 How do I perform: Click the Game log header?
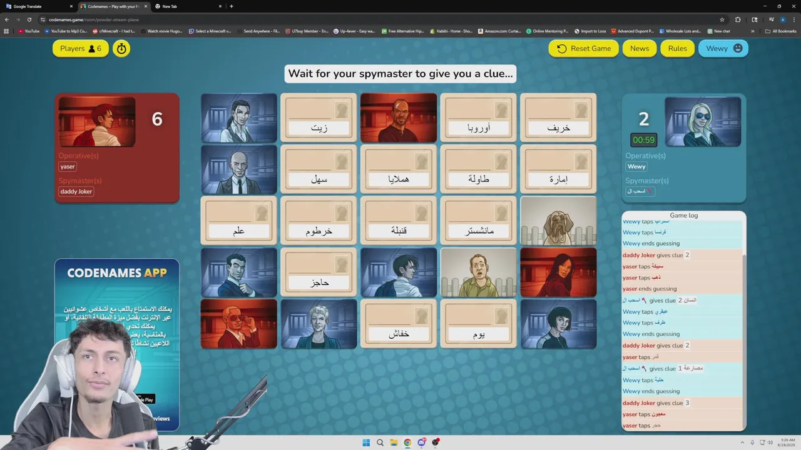tap(683, 215)
